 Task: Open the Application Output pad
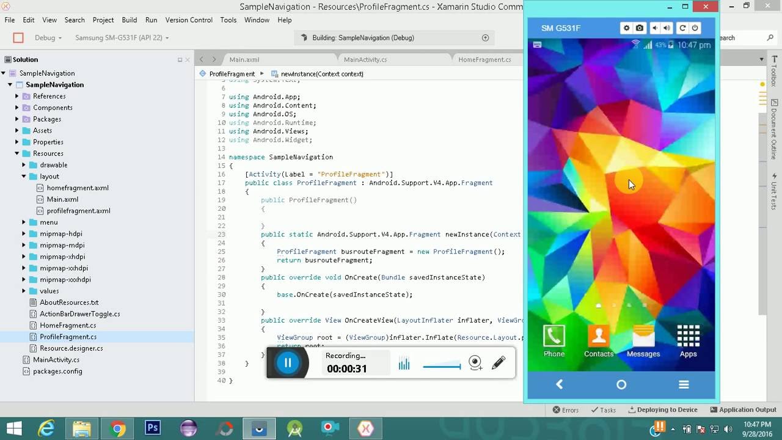point(743,410)
